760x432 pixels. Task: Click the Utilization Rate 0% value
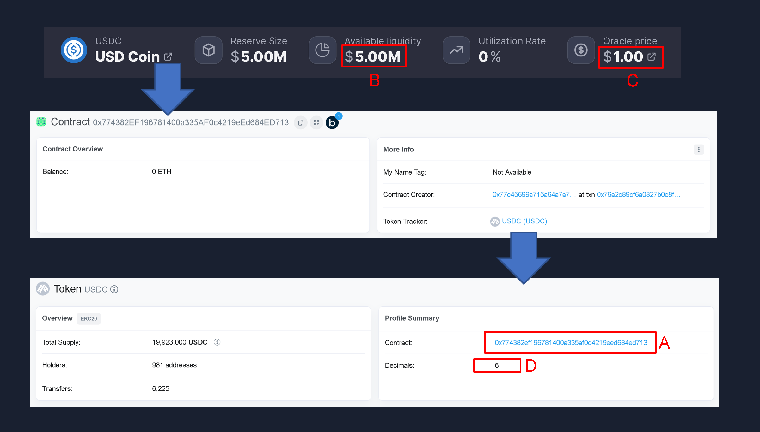(490, 57)
